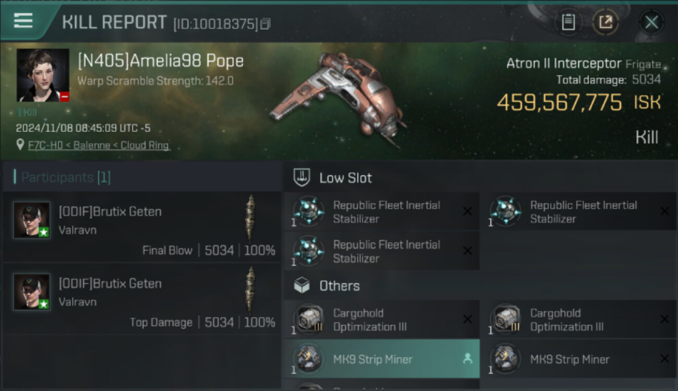The height and width of the screenshot is (391, 678).
Task: Close the kill report window
Action: (x=651, y=22)
